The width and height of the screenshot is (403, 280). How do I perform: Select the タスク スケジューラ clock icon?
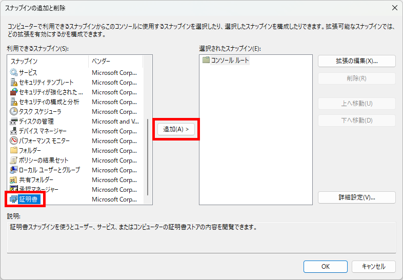(14, 112)
